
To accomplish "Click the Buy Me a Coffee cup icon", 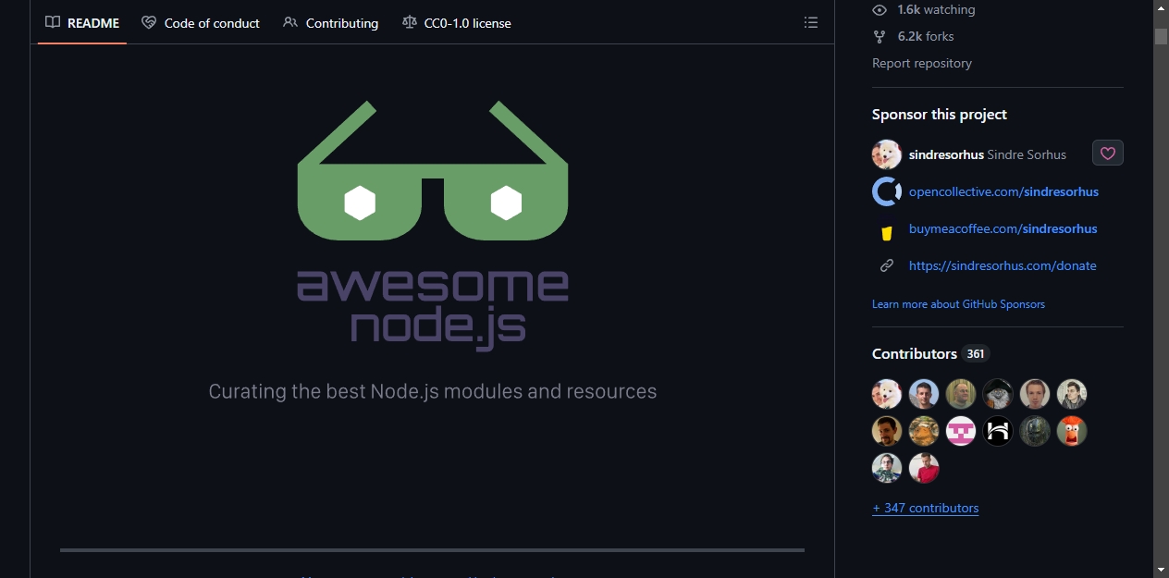I will click(887, 233).
